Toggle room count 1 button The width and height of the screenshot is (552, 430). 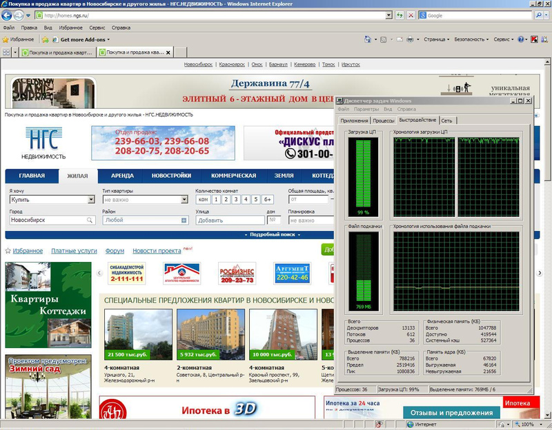(x=216, y=199)
